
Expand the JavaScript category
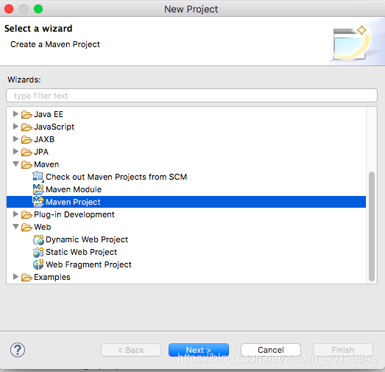point(15,126)
